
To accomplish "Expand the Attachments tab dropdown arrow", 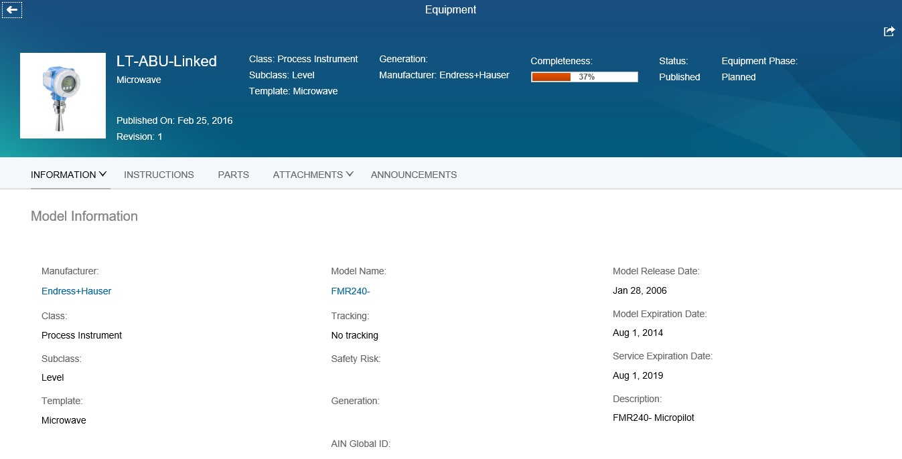I will [x=350, y=174].
